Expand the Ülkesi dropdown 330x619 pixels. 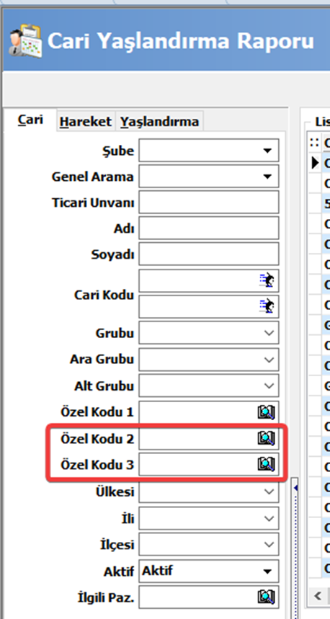(269, 492)
